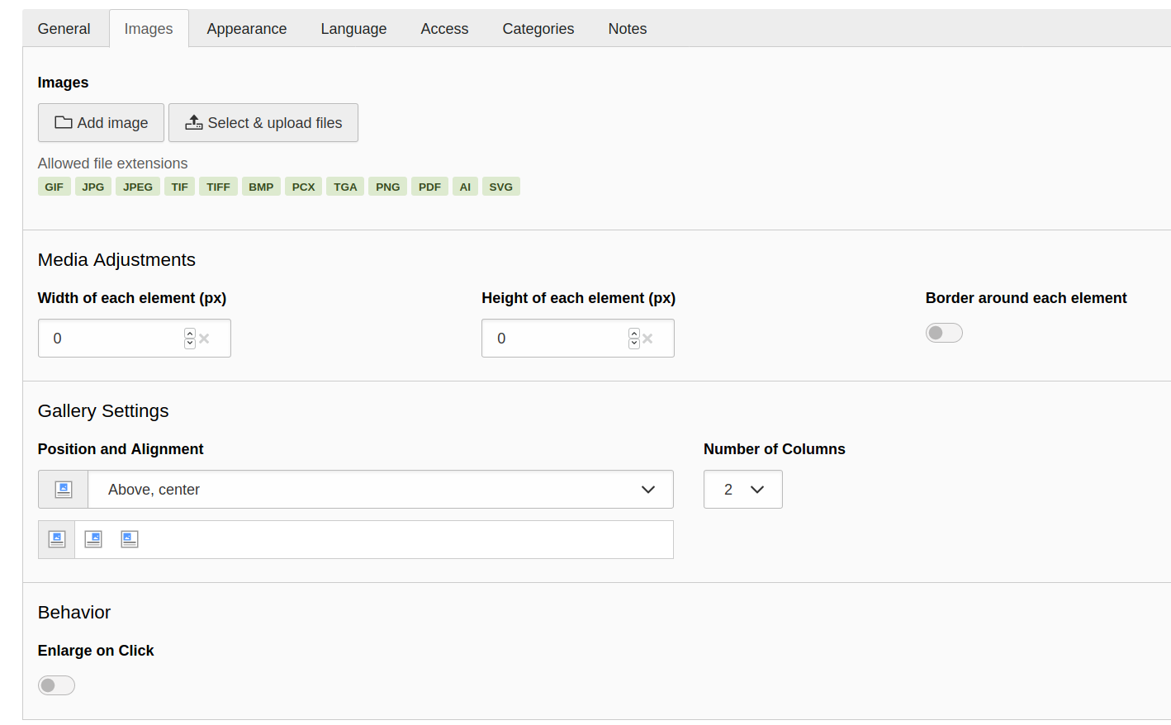Select the above-left image position icon
Screen dimensions: 1171x725
click(x=130, y=539)
